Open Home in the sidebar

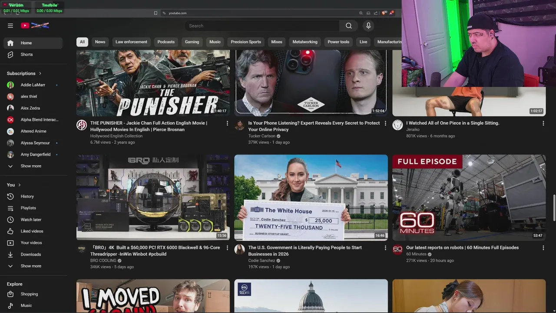[x=34, y=43]
